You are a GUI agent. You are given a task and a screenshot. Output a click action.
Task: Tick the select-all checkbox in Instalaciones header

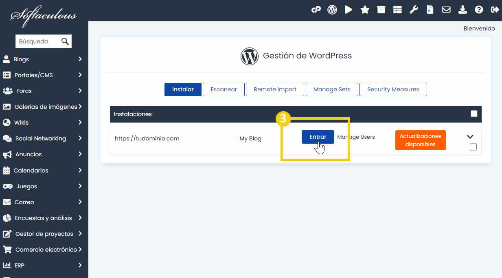click(474, 114)
